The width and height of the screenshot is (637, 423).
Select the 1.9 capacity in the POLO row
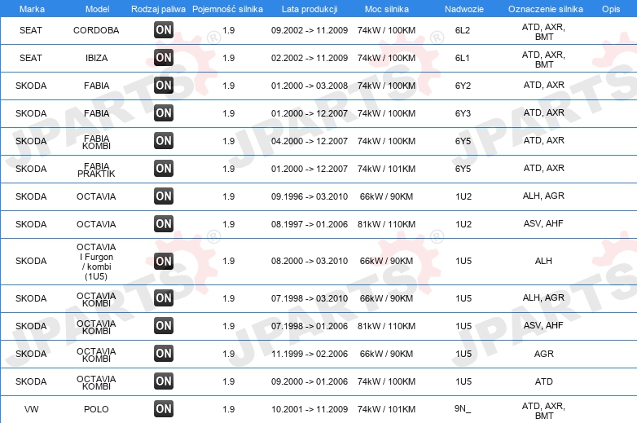pyautogui.click(x=229, y=409)
